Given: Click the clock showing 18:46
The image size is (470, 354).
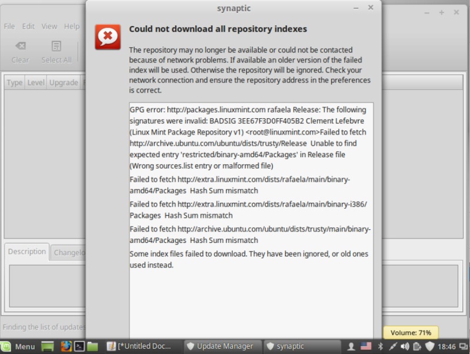Looking at the screenshot, I should pos(447,346).
